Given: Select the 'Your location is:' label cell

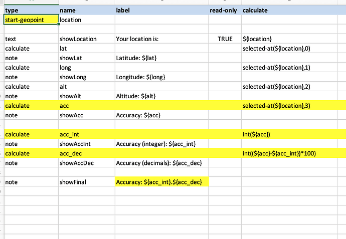Looking at the screenshot, I should click(160, 39).
